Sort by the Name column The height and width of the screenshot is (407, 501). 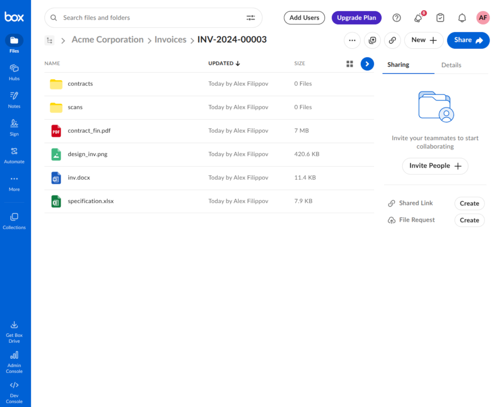point(52,63)
